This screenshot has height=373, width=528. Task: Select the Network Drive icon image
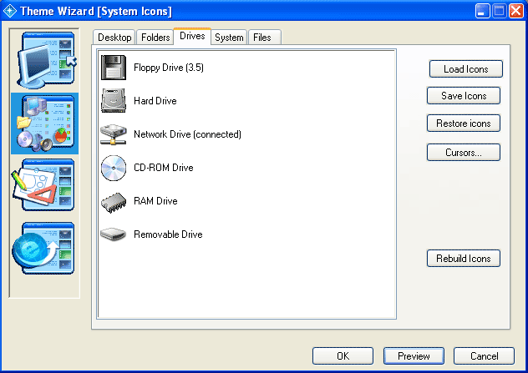tap(114, 134)
